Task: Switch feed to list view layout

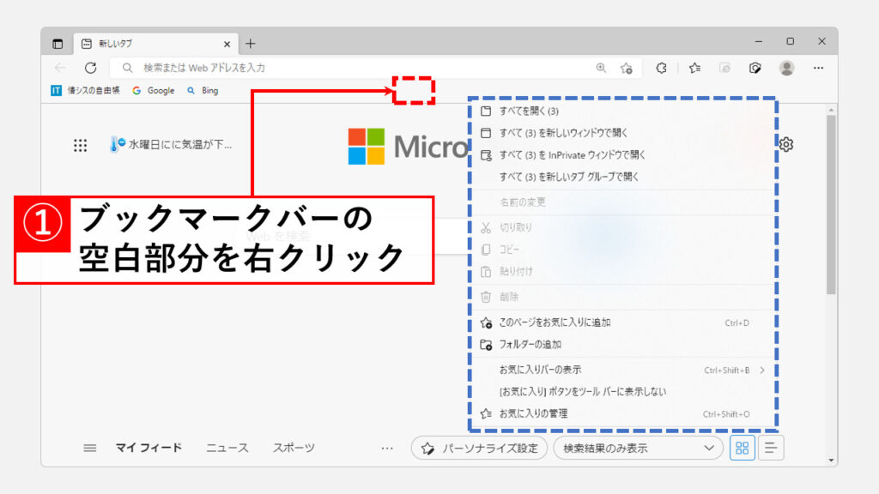Action: point(771,448)
